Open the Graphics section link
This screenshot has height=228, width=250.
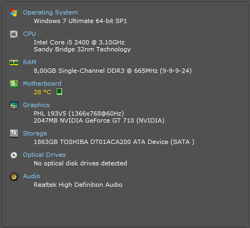click(x=36, y=105)
